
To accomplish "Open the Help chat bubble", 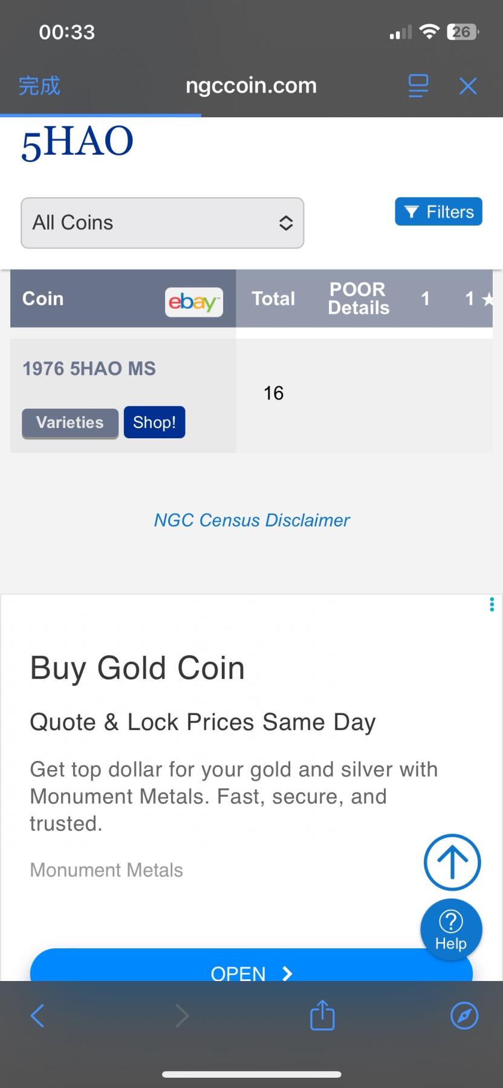I will point(451,929).
